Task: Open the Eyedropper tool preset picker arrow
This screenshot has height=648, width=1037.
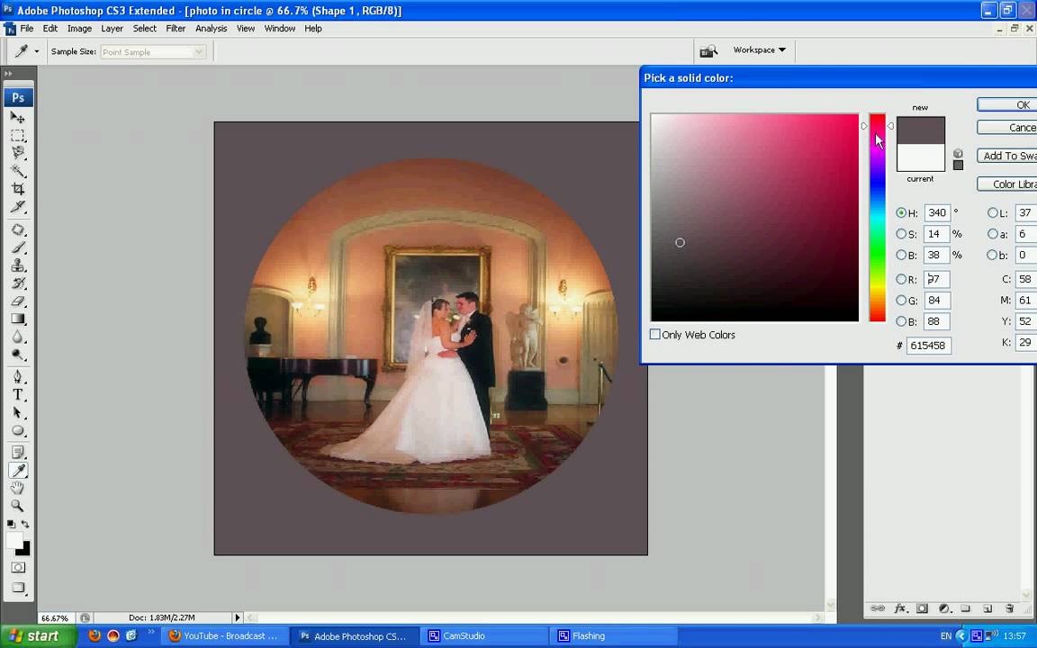Action: coord(37,52)
